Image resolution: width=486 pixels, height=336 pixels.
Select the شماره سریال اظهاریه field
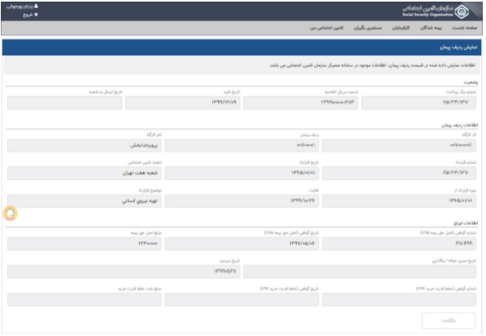(300, 103)
